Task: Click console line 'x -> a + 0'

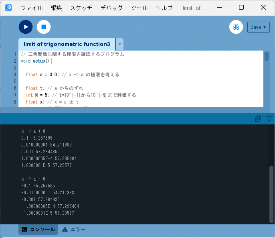Action: pyautogui.click(x=33, y=131)
